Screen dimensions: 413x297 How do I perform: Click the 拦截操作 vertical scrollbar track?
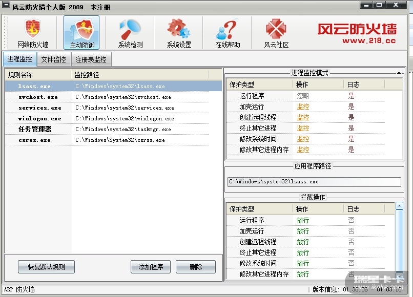point(399,240)
